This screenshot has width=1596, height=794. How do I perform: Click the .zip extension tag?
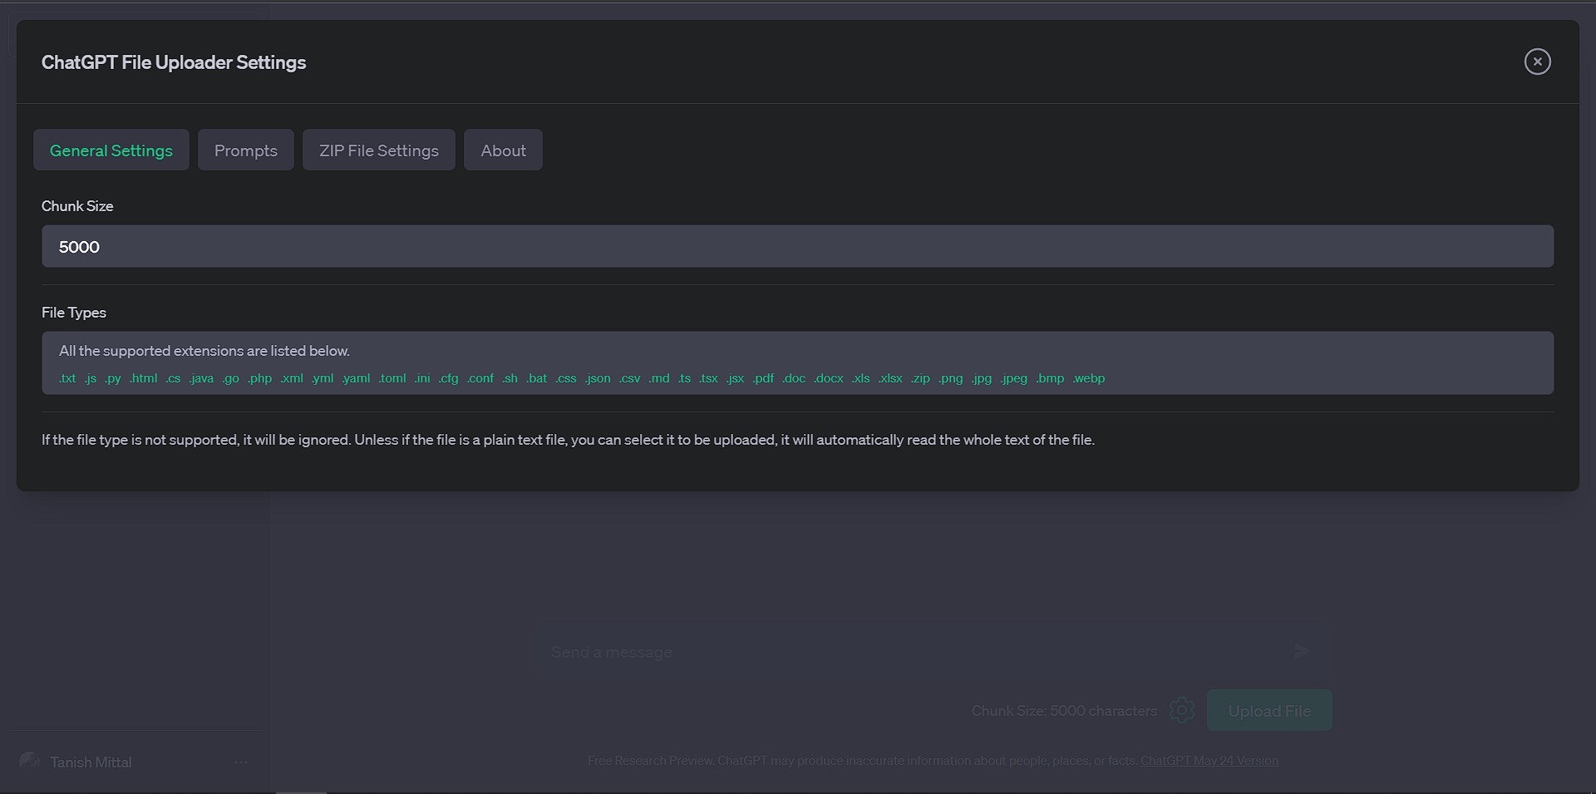click(x=920, y=378)
